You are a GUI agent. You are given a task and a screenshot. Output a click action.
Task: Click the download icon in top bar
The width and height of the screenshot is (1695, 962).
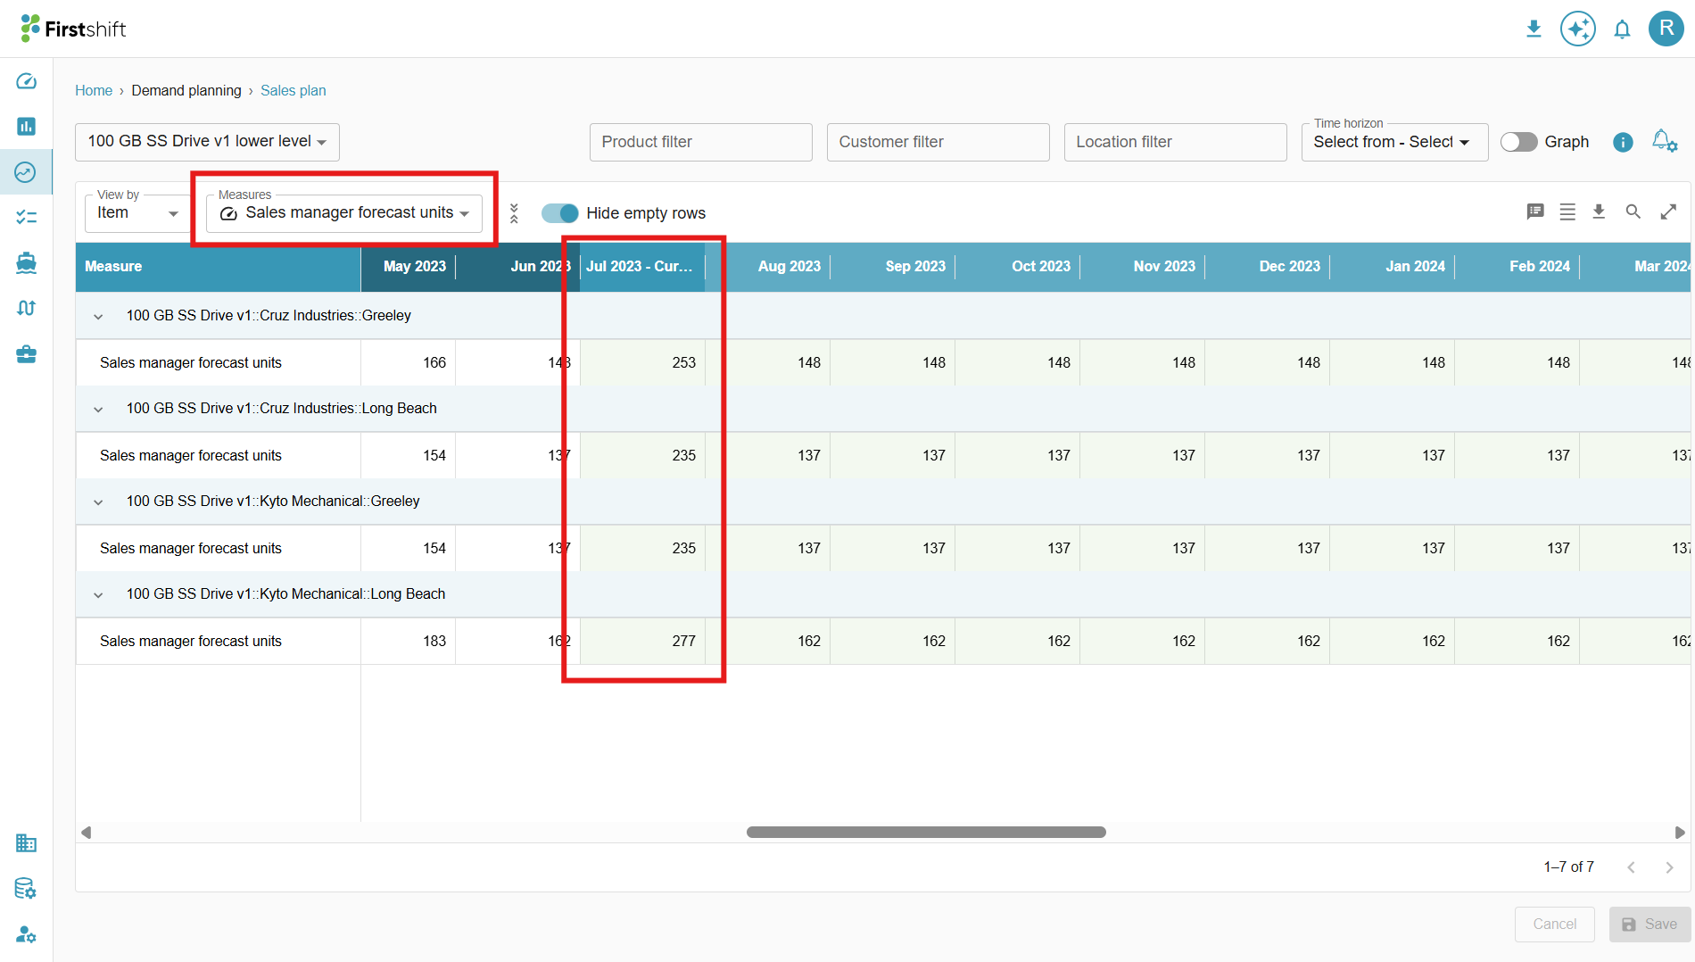coord(1534,29)
